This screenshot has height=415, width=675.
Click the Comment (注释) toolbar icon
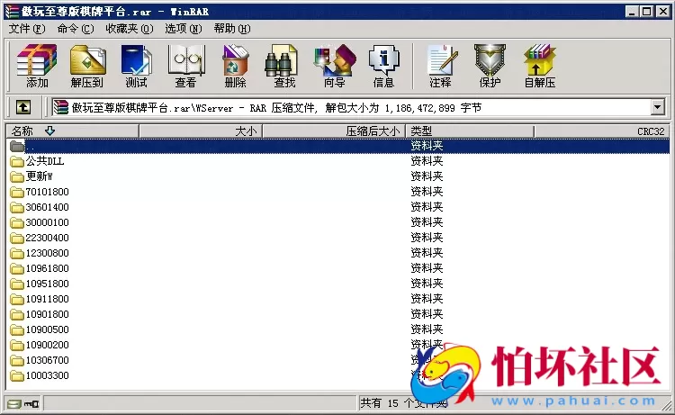[x=441, y=66]
